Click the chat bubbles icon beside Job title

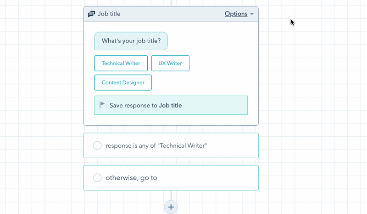click(x=91, y=14)
